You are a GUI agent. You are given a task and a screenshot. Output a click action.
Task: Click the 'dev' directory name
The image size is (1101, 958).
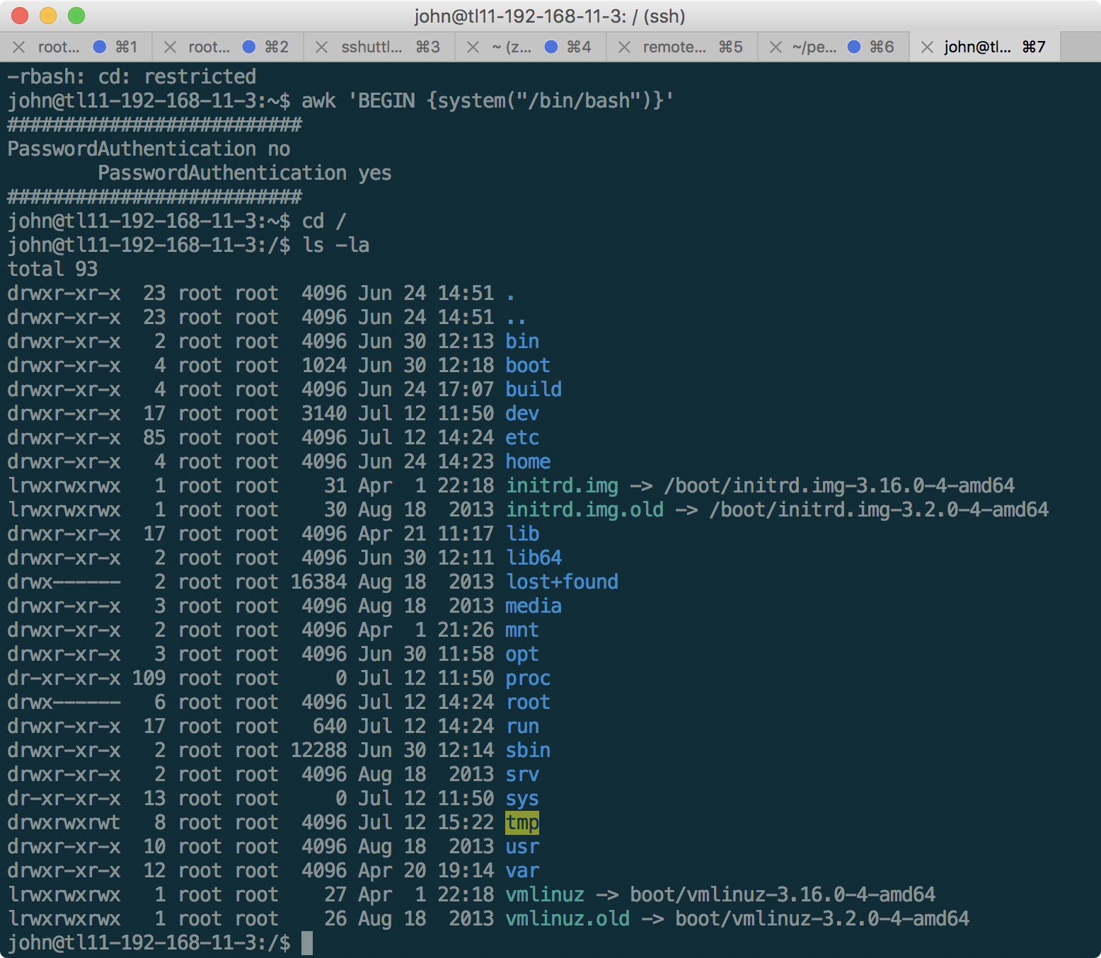coord(522,413)
